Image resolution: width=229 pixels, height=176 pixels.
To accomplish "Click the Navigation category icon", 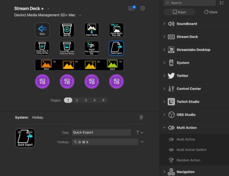I will (x=171, y=172).
